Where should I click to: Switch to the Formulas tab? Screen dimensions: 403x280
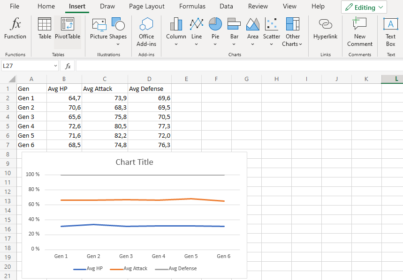pyautogui.click(x=192, y=6)
